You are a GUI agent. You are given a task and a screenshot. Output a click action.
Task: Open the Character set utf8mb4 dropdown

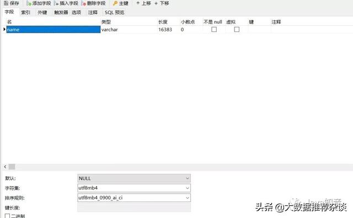tap(134, 188)
